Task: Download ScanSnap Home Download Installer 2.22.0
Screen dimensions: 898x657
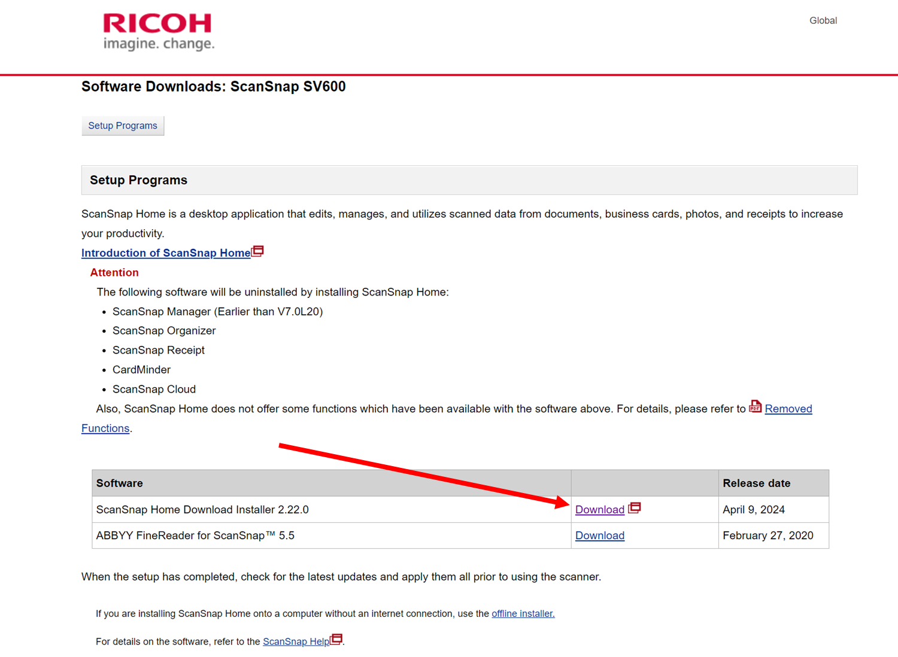Action: pos(600,509)
